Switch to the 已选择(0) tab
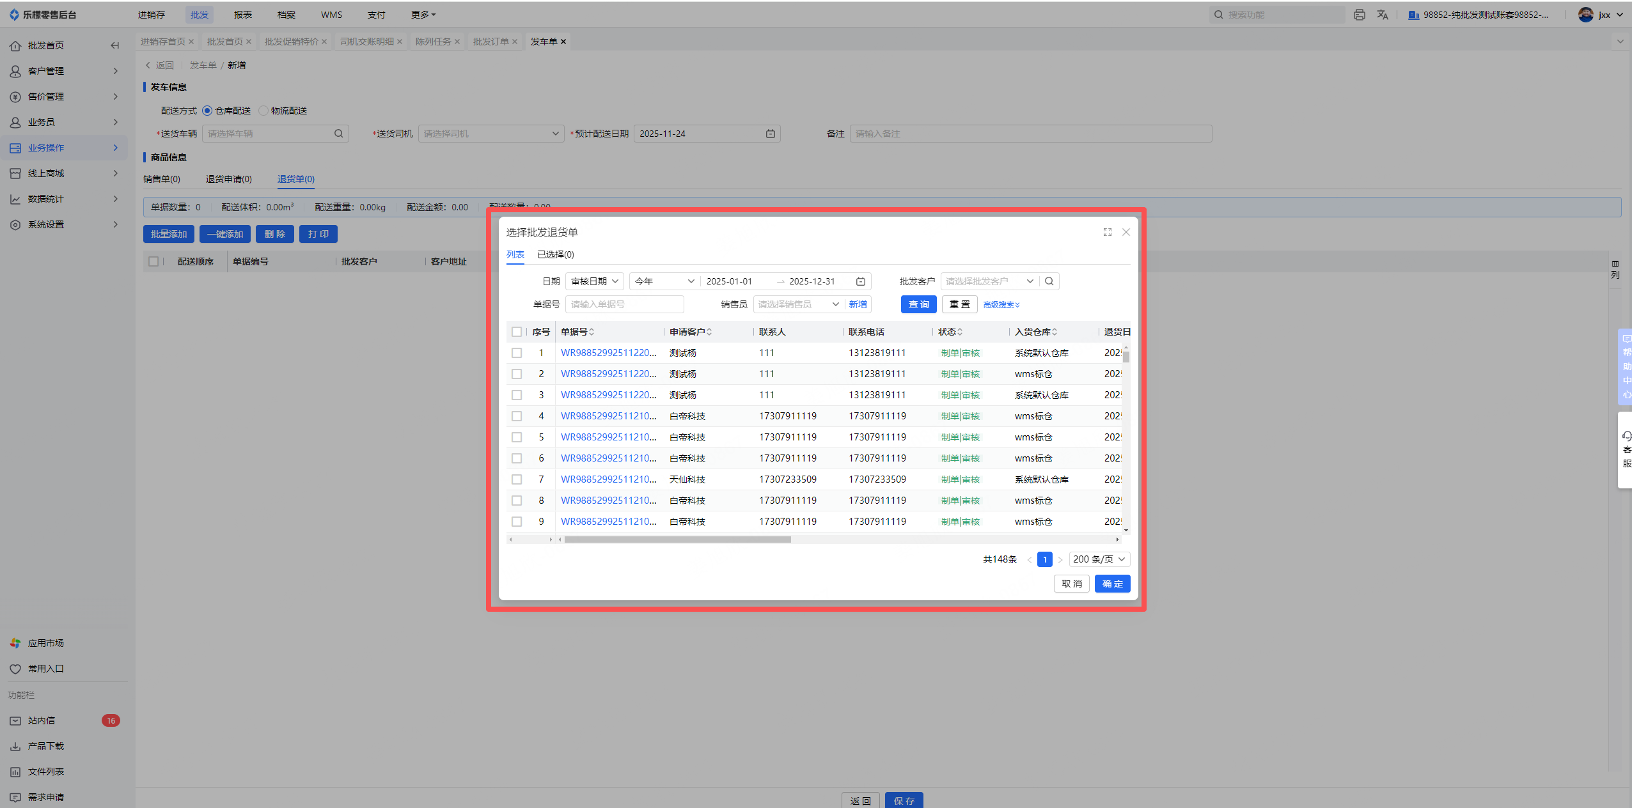This screenshot has width=1632, height=808. click(555, 254)
